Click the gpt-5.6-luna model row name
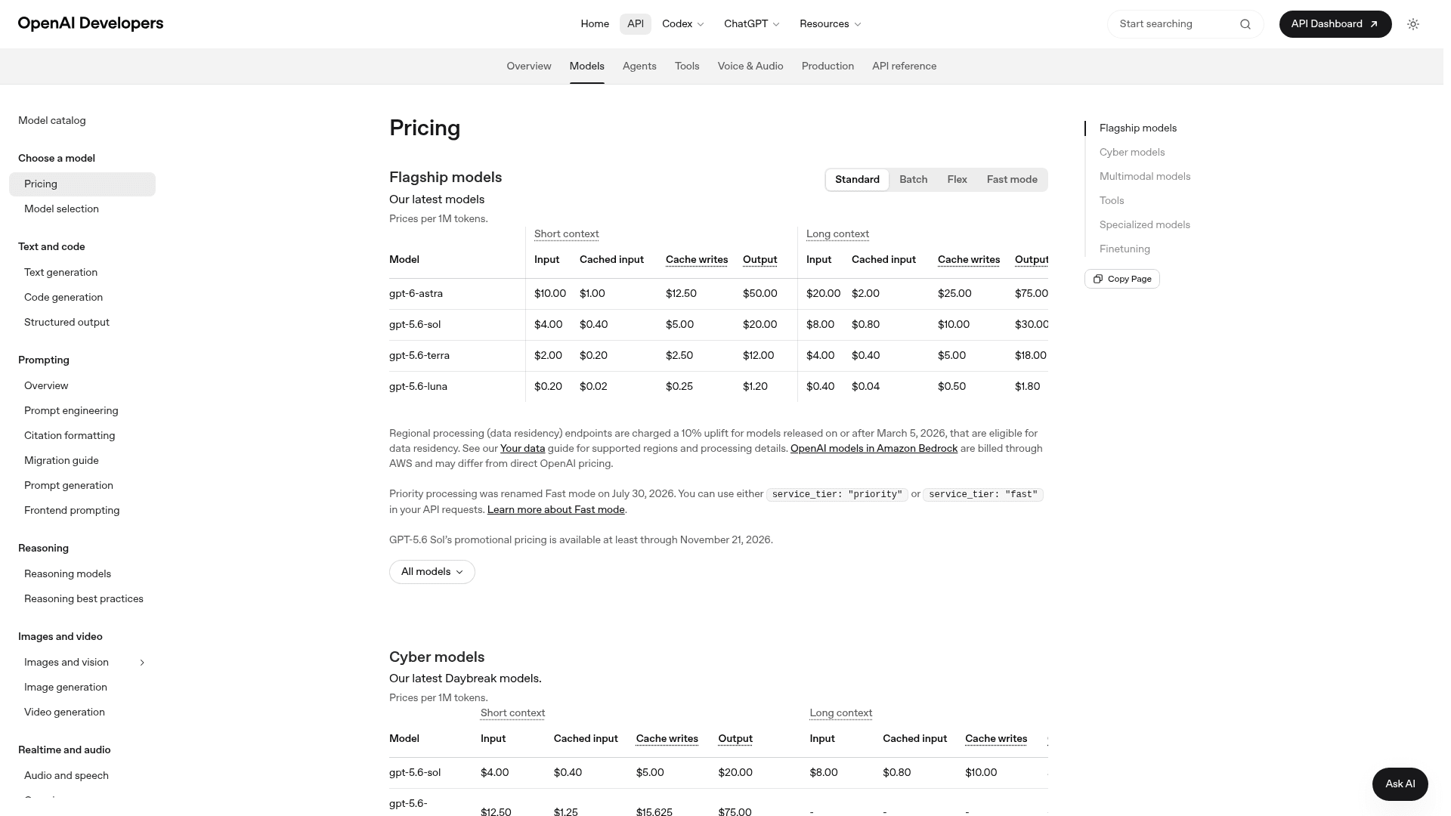The image size is (1451, 816). click(x=418, y=387)
